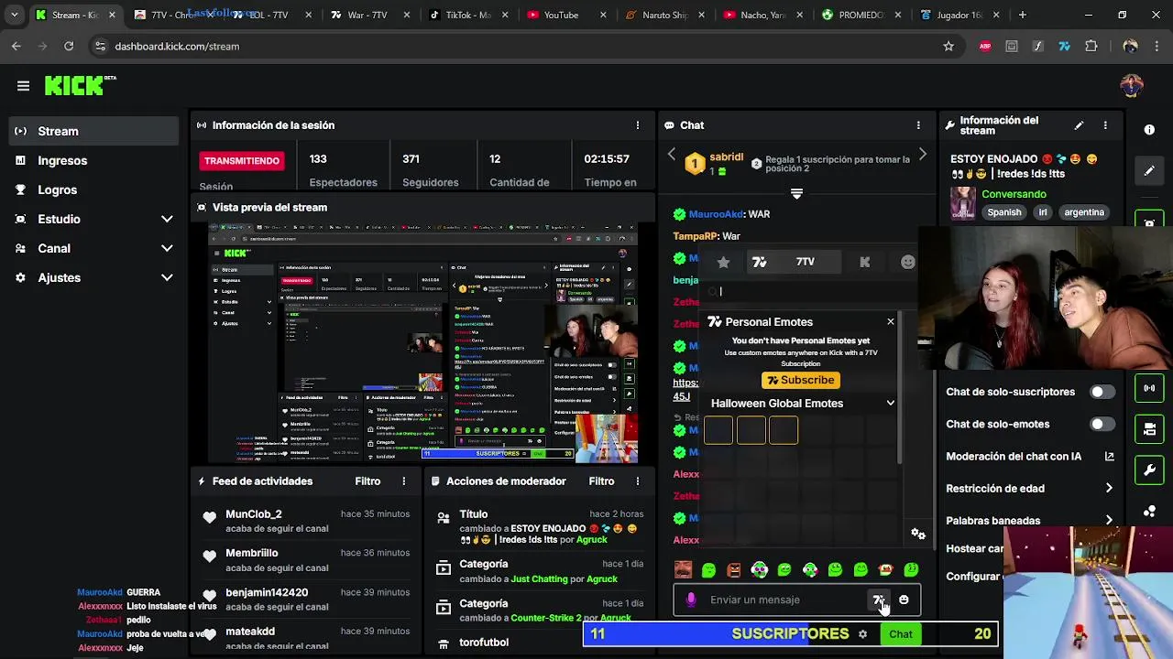The image size is (1173, 659).
Task: Switch to the TikTok browser tab
Action: pyautogui.click(x=467, y=15)
